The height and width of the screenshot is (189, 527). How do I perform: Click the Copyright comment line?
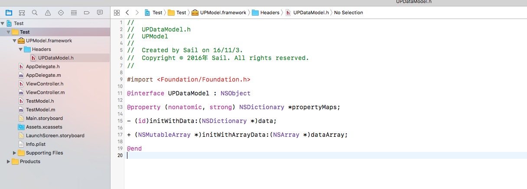coord(218,58)
